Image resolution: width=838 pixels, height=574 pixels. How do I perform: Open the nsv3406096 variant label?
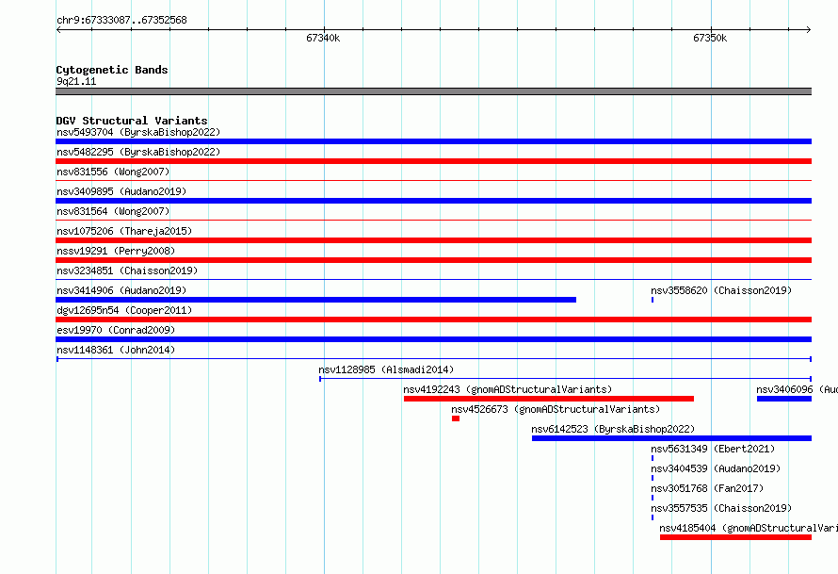(797, 389)
